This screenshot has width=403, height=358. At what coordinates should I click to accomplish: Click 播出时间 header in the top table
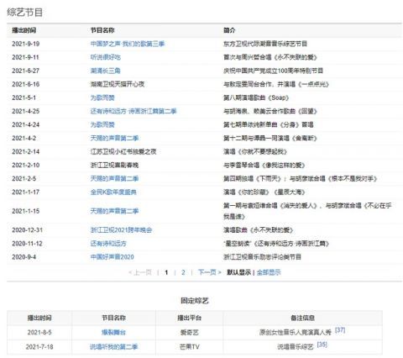coord(24,30)
